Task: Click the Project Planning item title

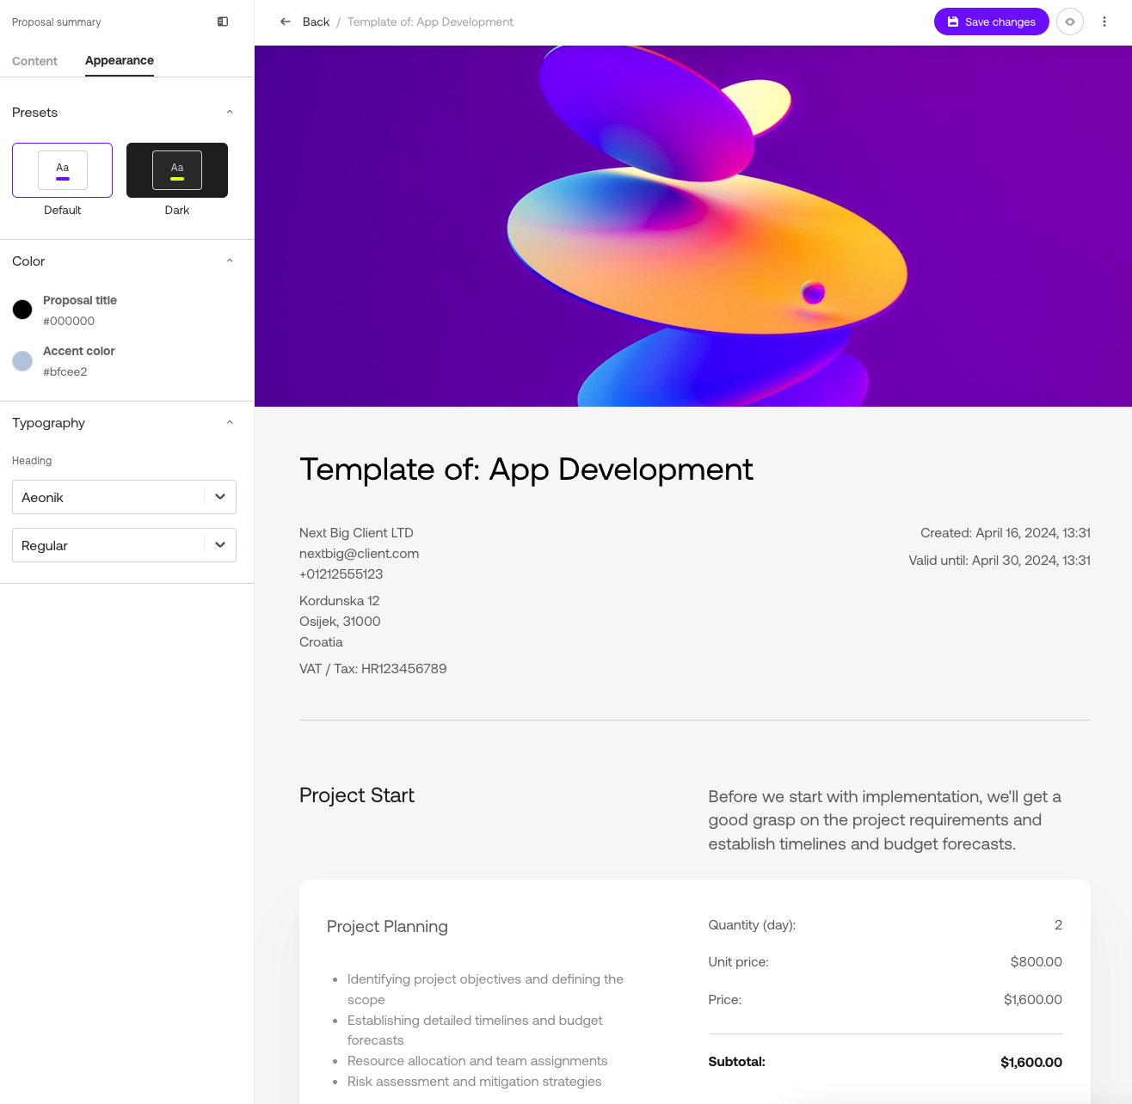Action: point(387,927)
